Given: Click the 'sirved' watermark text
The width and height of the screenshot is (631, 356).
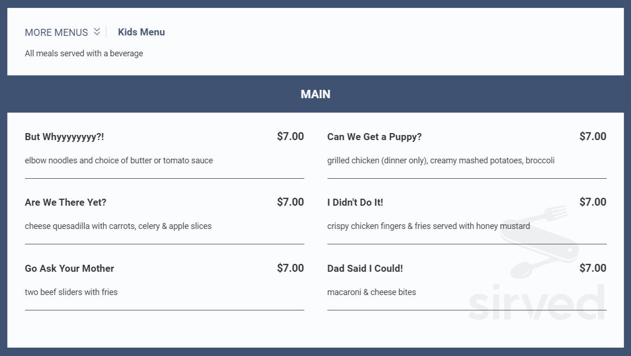Looking at the screenshot, I should coord(535,300).
